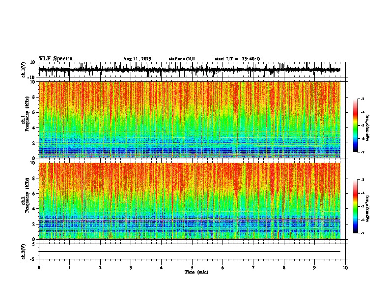This screenshot has width=389, height=300.
Task: Click inside the ch.2 spectrogram panel
Action: 190,201
